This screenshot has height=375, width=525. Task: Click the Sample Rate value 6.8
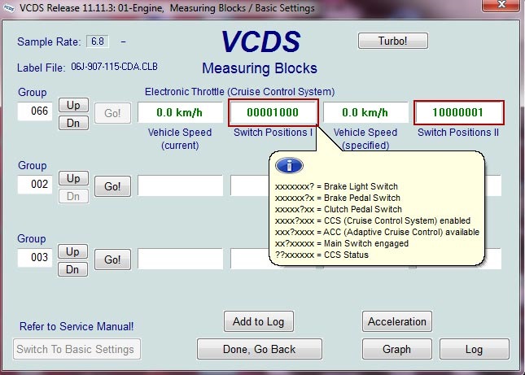(98, 41)
